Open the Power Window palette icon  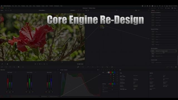93,67
